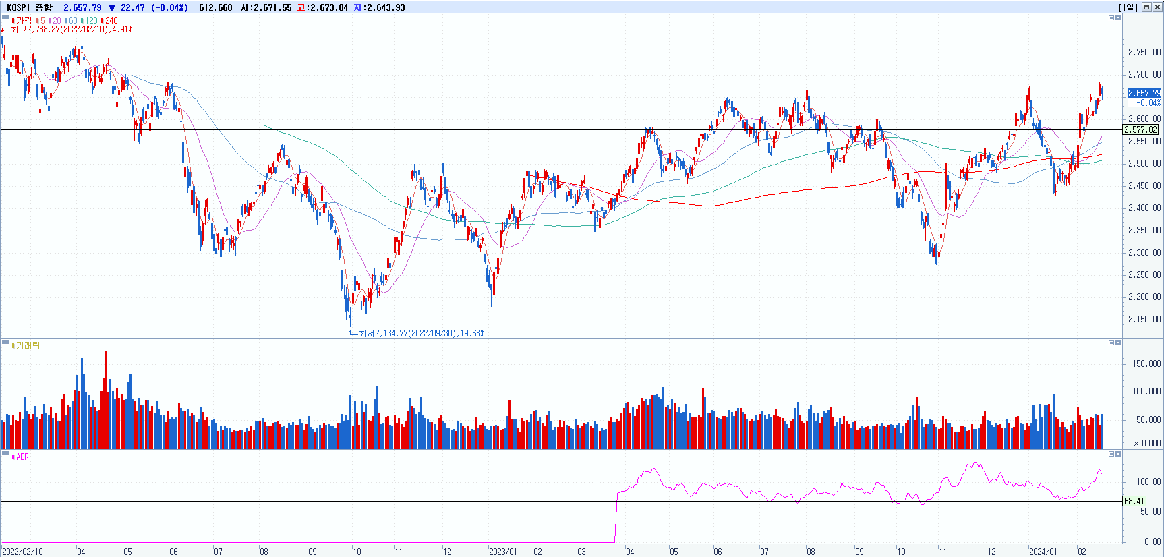This screenshot has width=1164, height=557.
Task: Click the low price 저:2,643.93
Action: coord(379,7)
